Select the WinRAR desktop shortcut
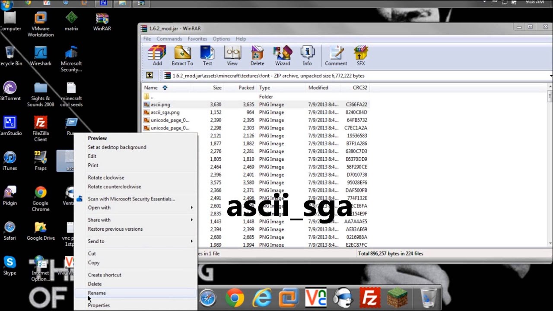 (102, 21)
